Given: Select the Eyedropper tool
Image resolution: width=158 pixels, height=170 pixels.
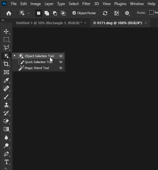Looking at the screenshot, I should 6,80.
